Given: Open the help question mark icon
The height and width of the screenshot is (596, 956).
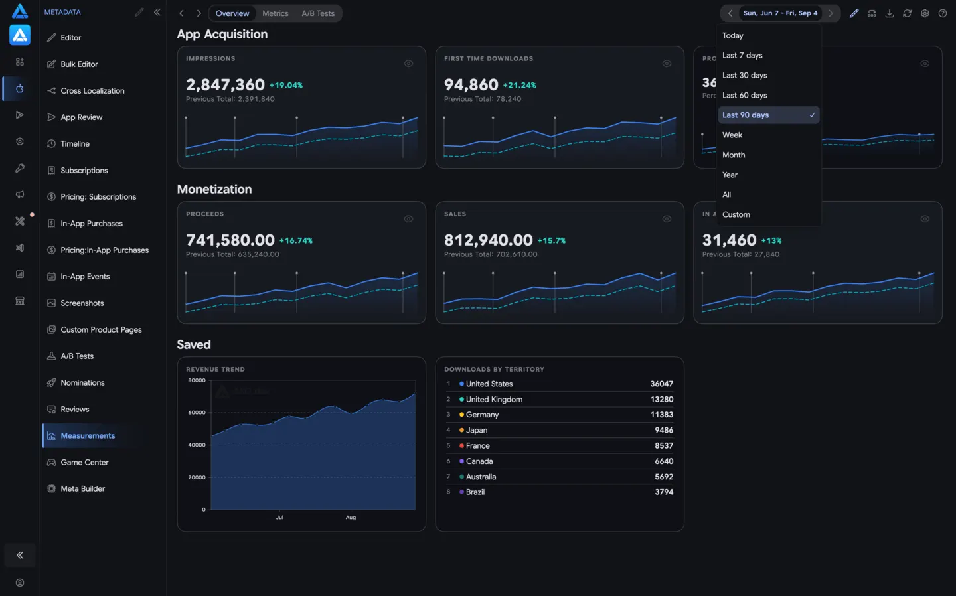Looking at the screenshot, I should [x=942, y=13].
